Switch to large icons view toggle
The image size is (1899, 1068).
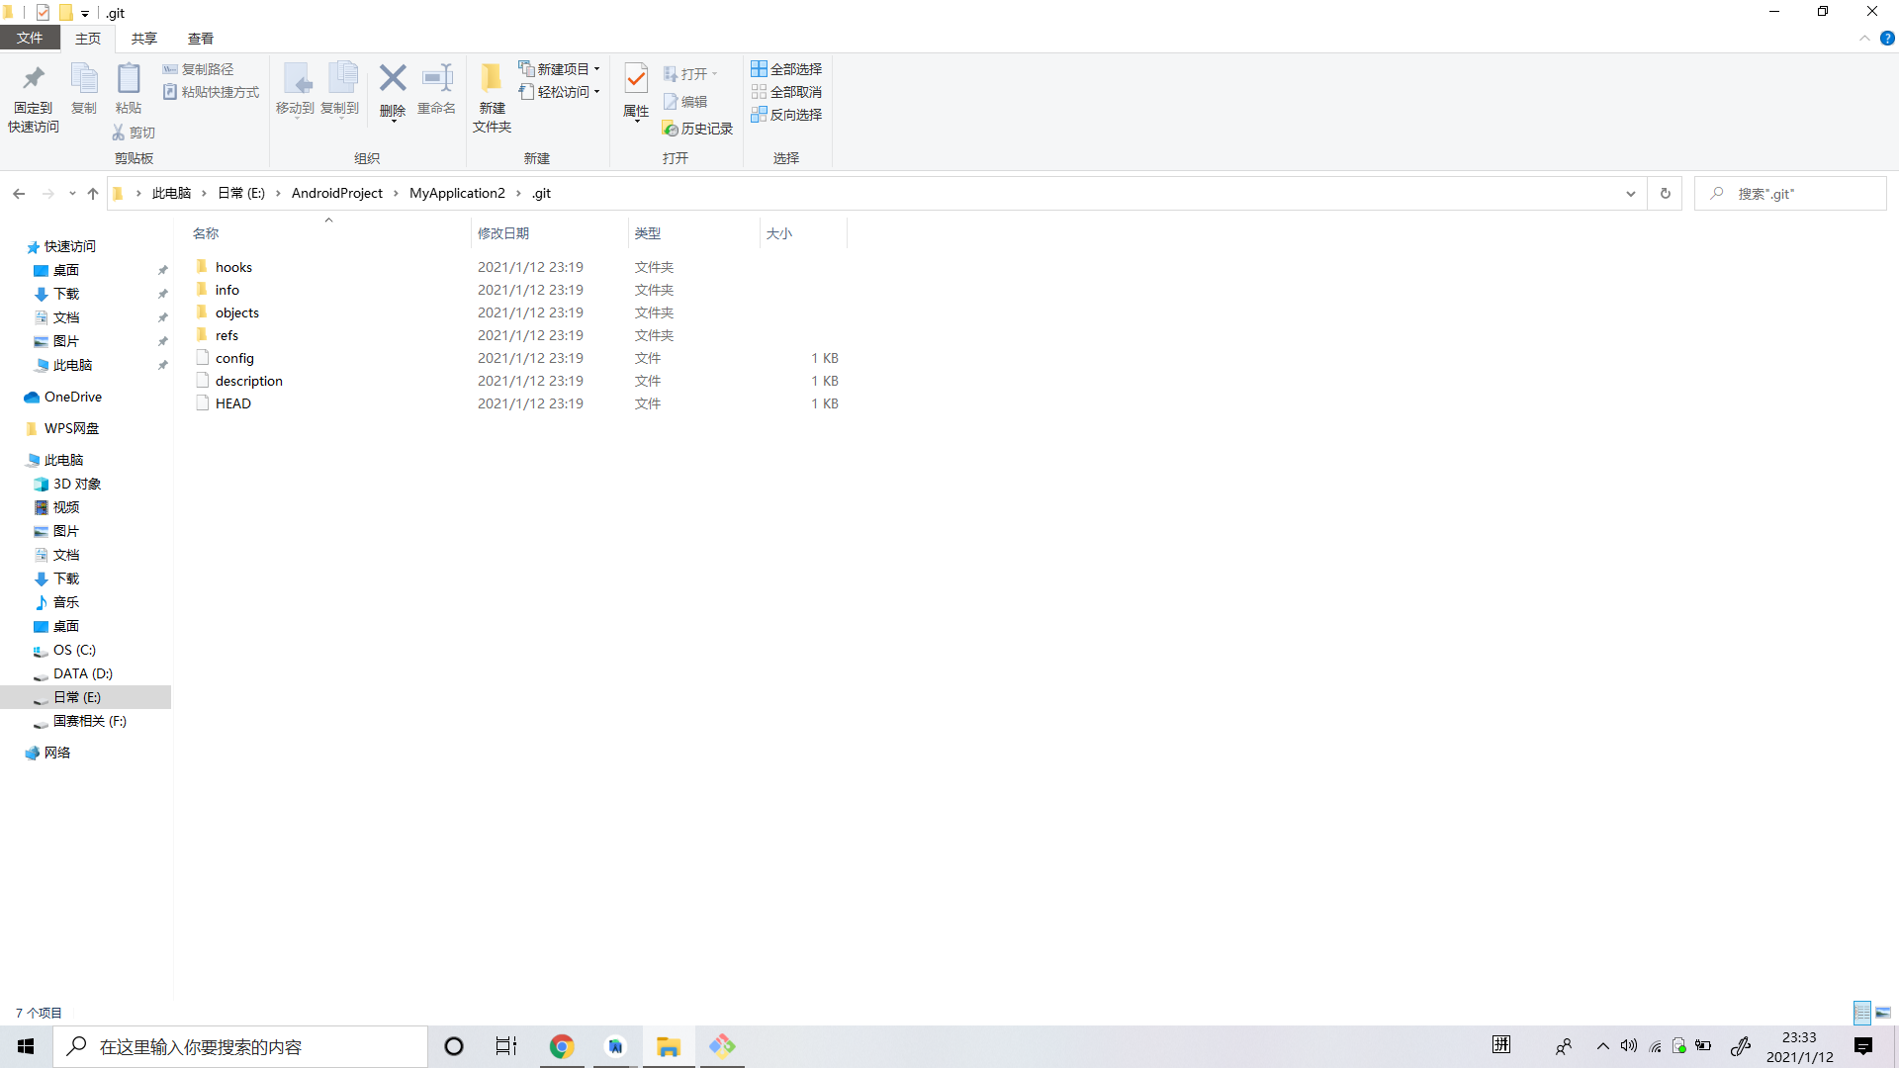point(1883,1013)
